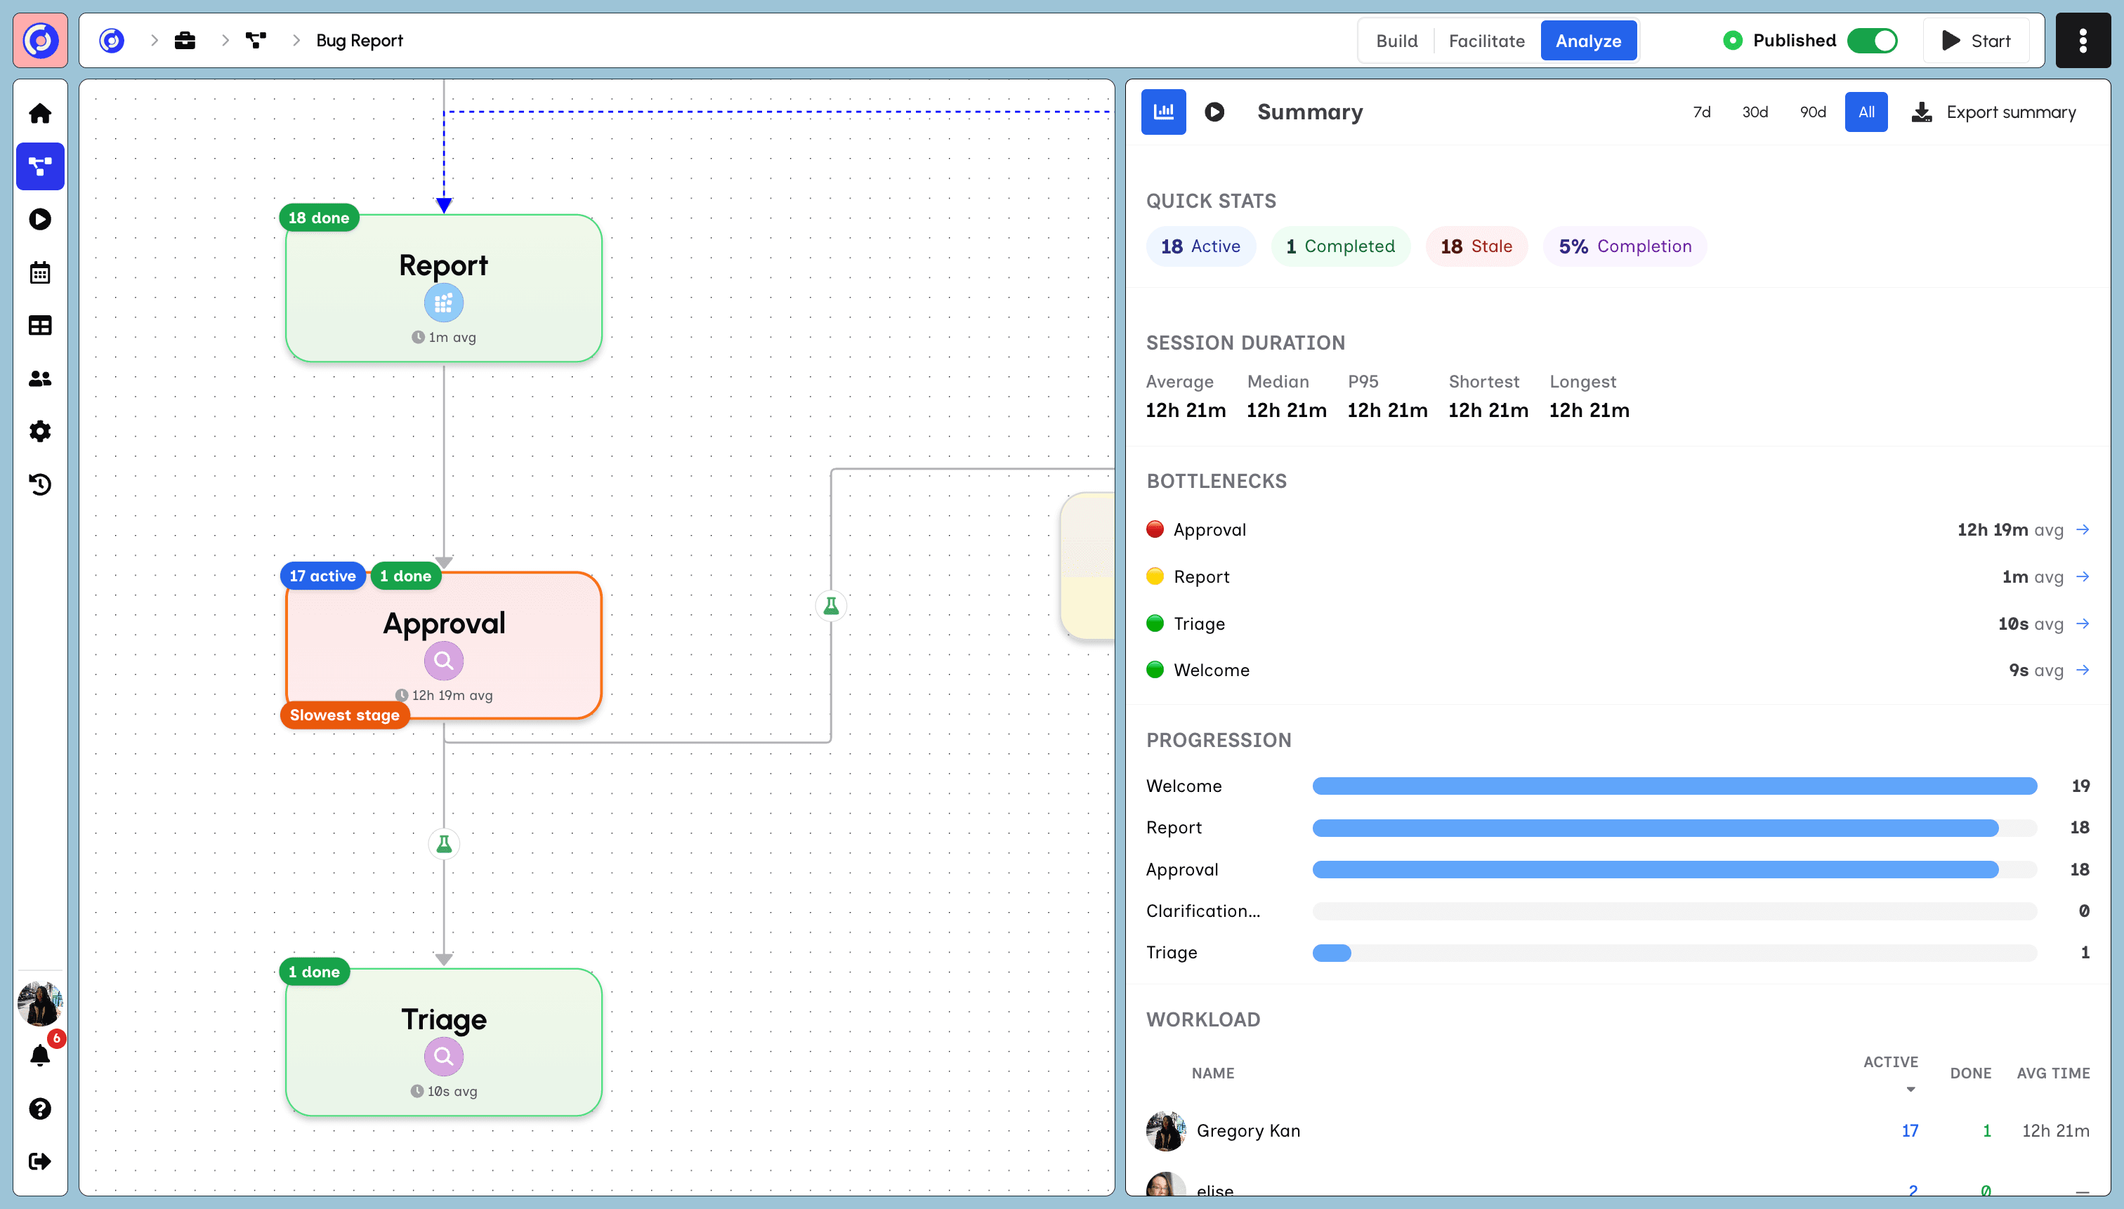Switch to the Analyze tab
Viewport: 2124px width, 1209px height.
(1588, 41)
